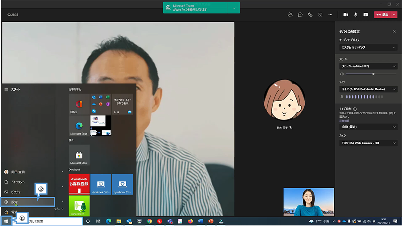The width and height of the screenshot is (402, 226).
Task: Adjust the speaker volume slider
Action: pyautogui.click(x=371, y=74)
